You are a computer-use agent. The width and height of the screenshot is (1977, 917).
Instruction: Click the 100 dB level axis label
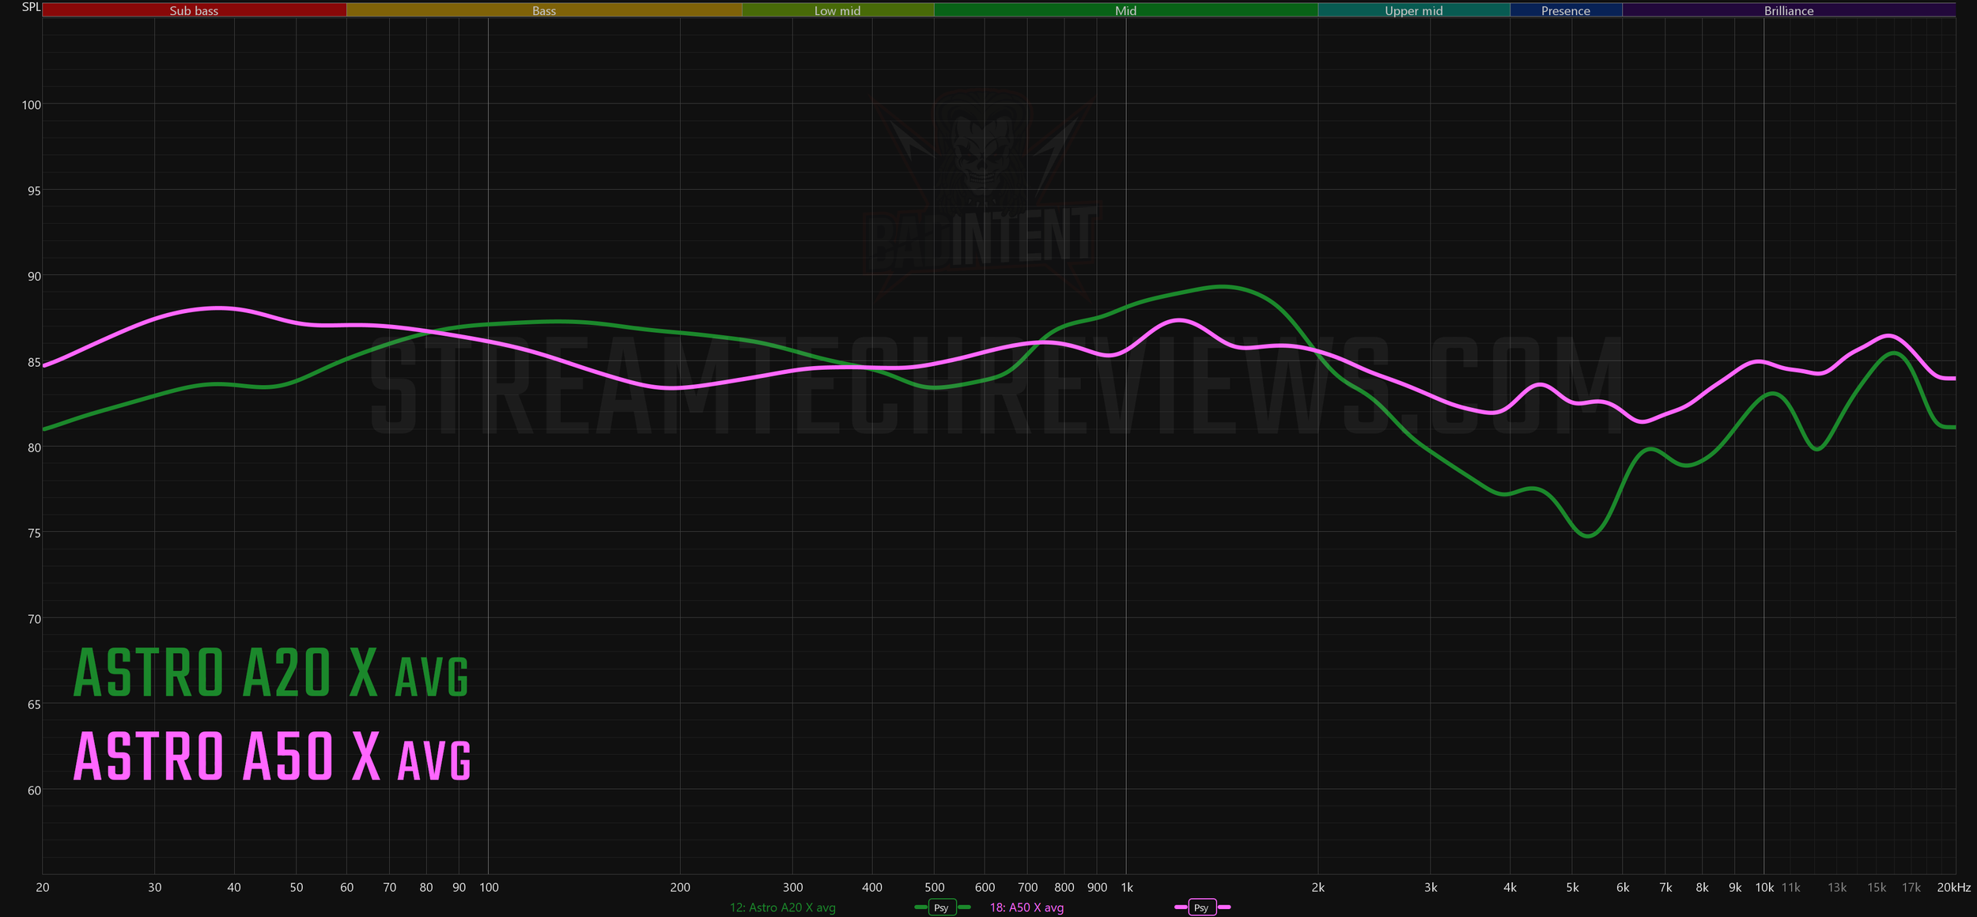click(31, 105)
